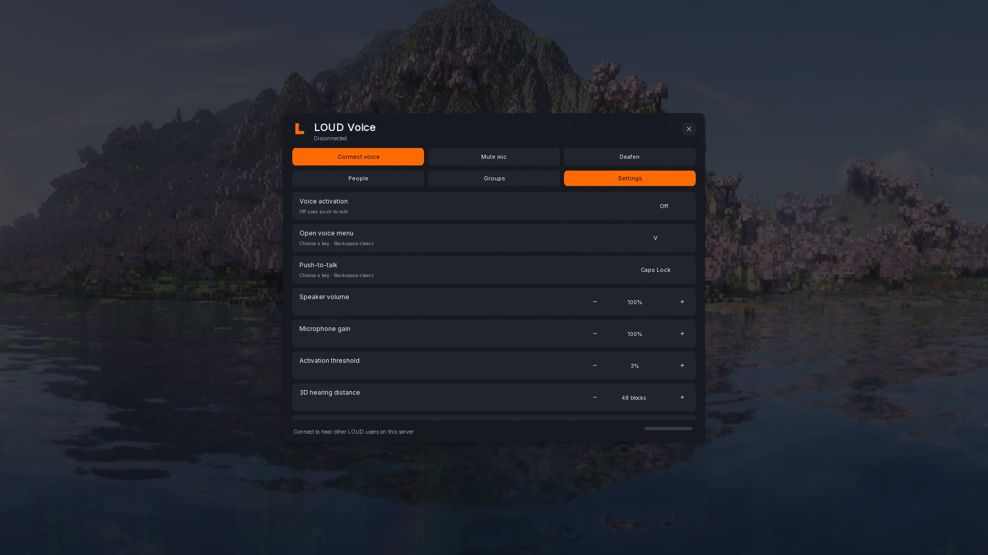This screenshot has width=988, height=555.
Task: Lower Microphone gain with minus icon
Action: 595,334
